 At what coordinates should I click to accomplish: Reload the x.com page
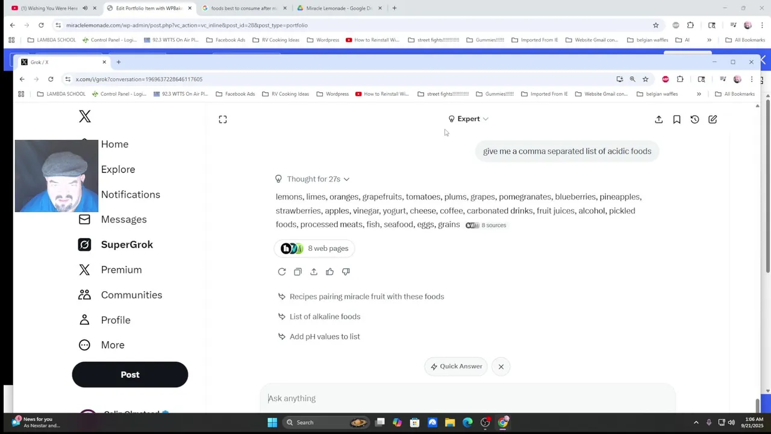(51, 79)
